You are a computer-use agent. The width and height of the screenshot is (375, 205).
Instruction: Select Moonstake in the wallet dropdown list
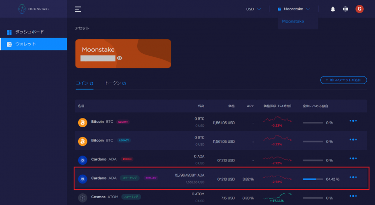293,22
